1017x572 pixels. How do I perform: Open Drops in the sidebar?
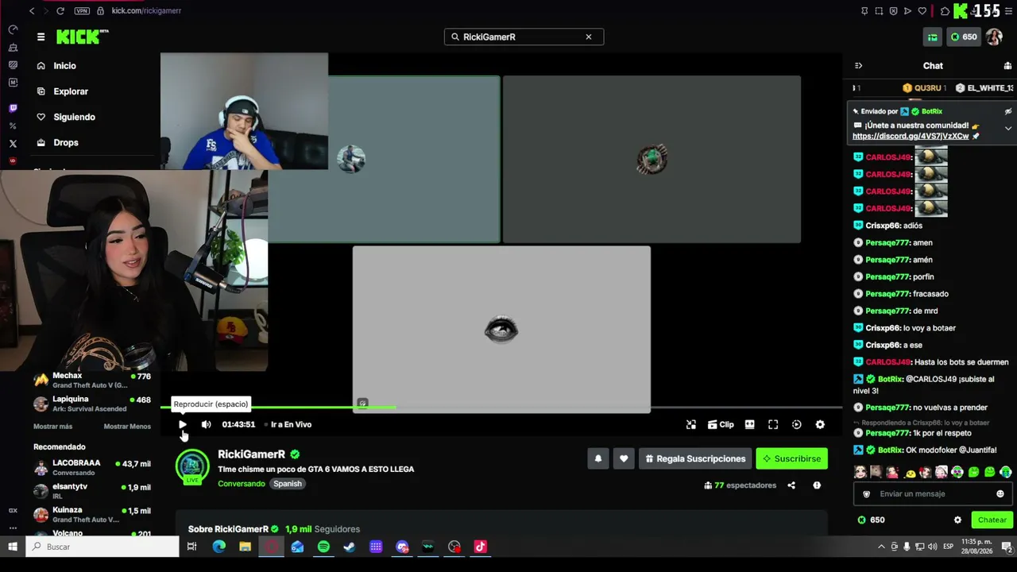pyautogui.click(x=66, y=142)
